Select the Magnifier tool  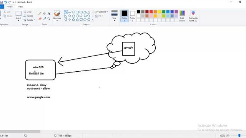click(x=49, y=19)
